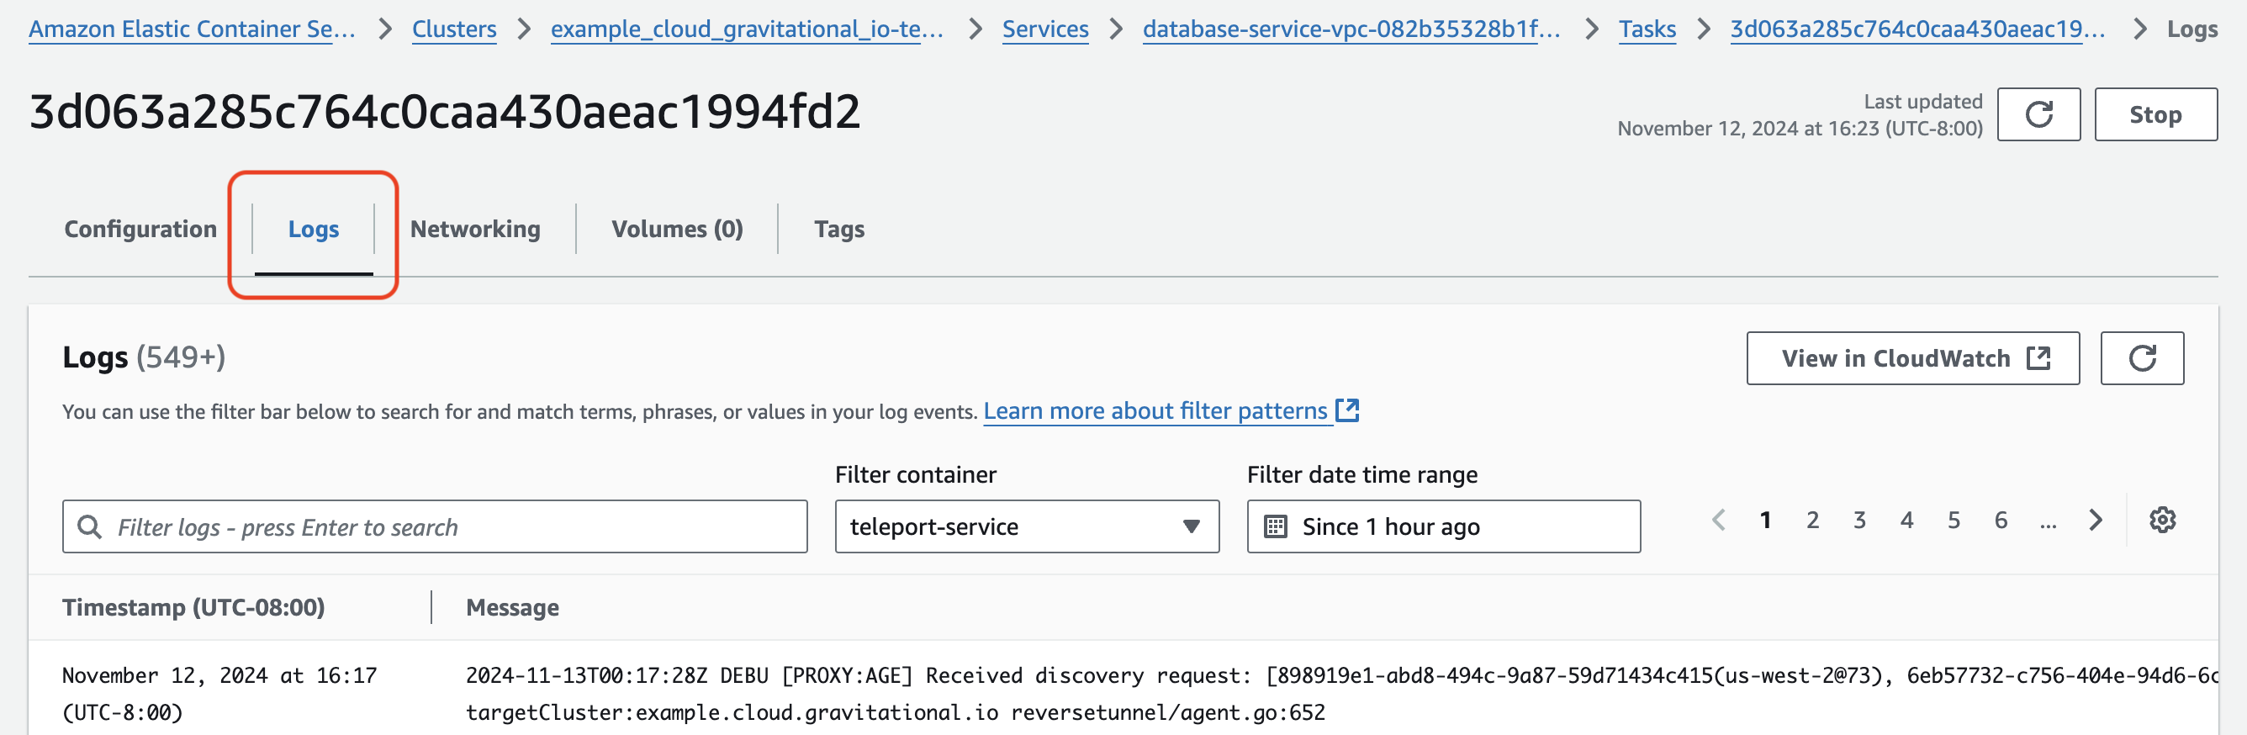Jump to log page 3

click(x=1858, y=521)
